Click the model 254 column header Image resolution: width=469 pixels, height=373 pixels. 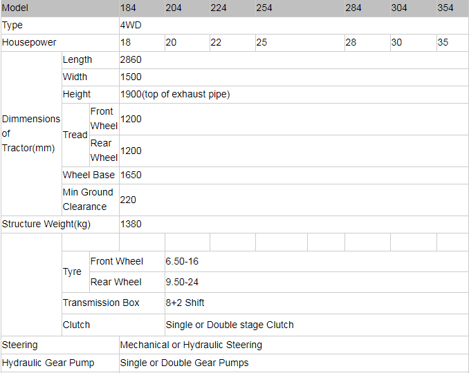point(264,8)
